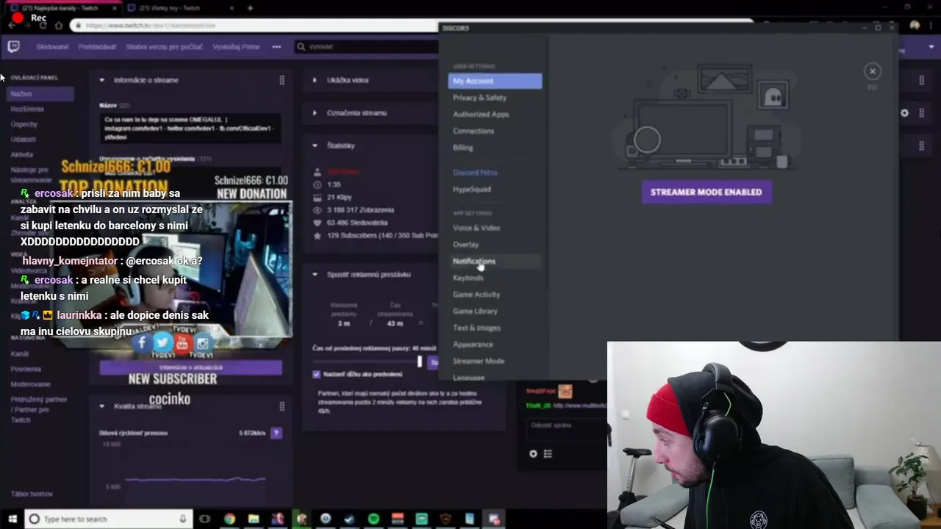Close Discord settings with the ESC X button
This screenshot has height=529, width=941.
[873, 71]
